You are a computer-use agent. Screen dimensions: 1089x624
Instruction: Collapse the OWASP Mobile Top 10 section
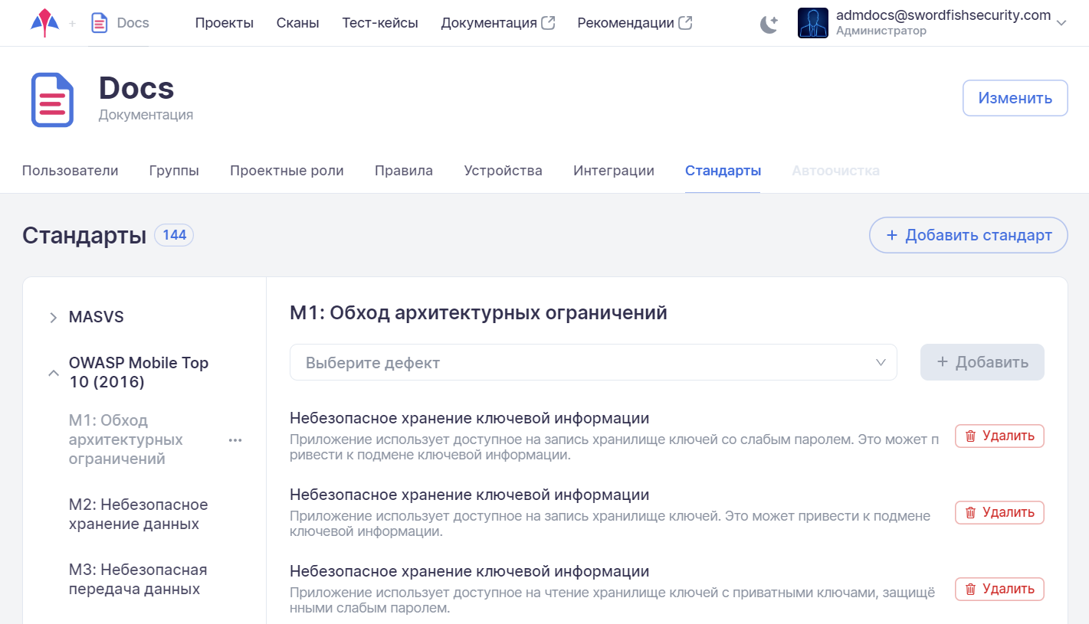point(53,373)
